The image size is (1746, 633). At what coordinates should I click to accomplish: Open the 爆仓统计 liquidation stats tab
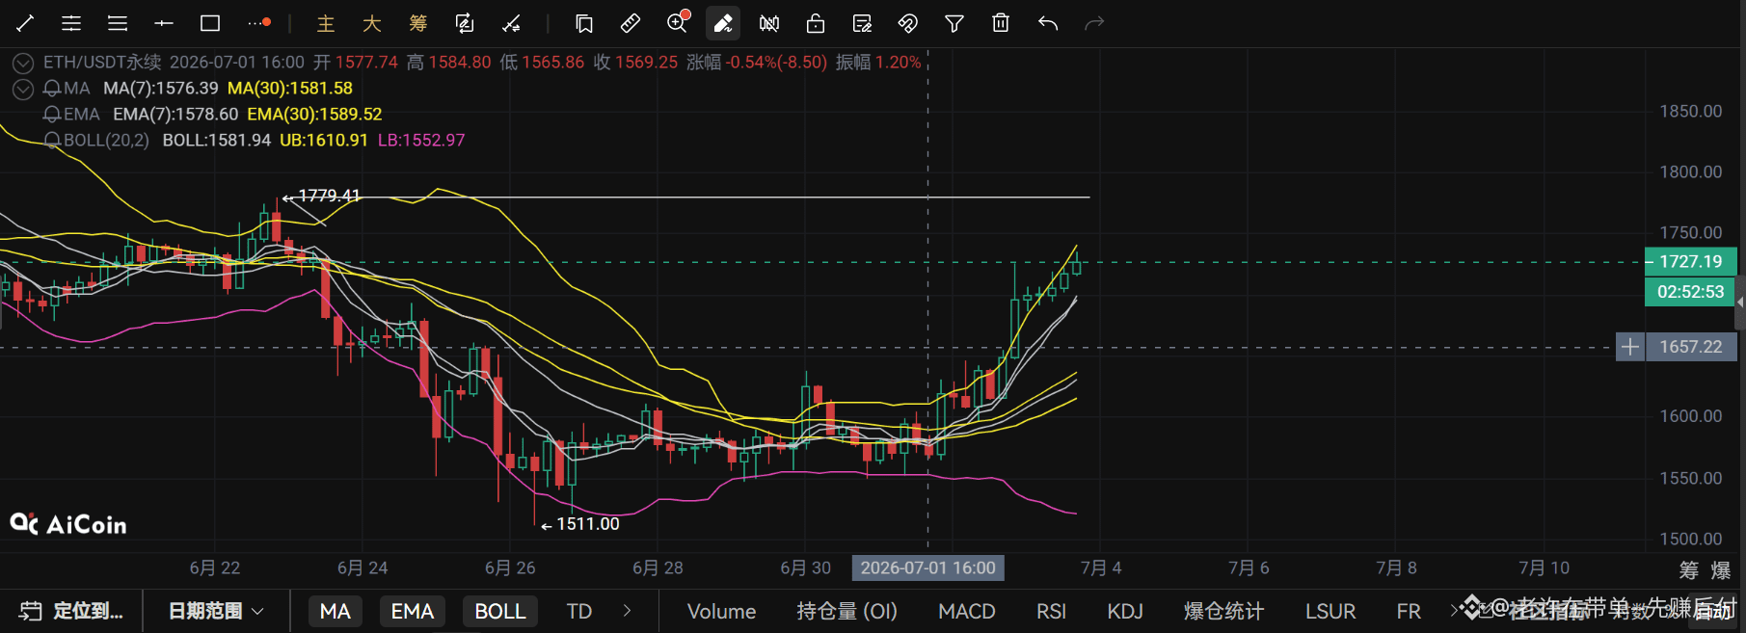coord(1223,611)
